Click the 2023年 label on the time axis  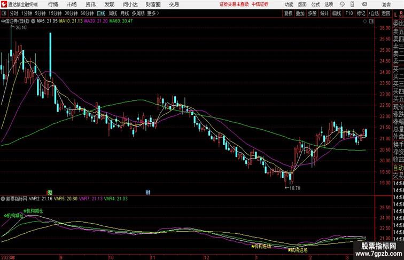tap(7, 257)
